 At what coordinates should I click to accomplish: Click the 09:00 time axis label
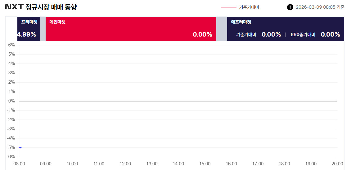coord(46,164)
